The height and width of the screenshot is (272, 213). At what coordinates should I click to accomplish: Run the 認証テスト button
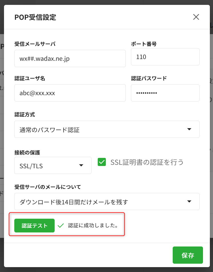[x=34, y=226]
